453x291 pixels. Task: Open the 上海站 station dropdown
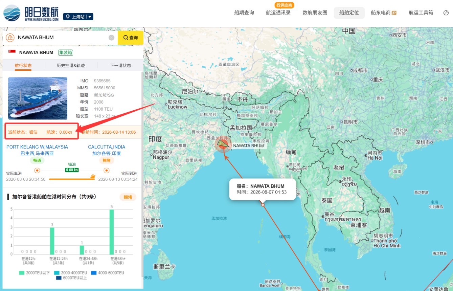[x=78, y=17]
